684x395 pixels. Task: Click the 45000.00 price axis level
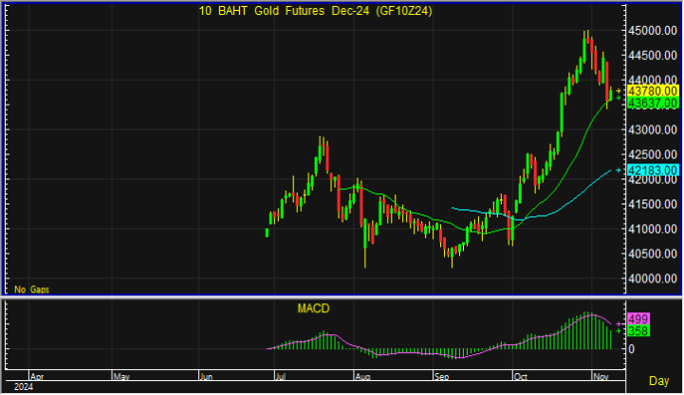(x=652, y=31)
